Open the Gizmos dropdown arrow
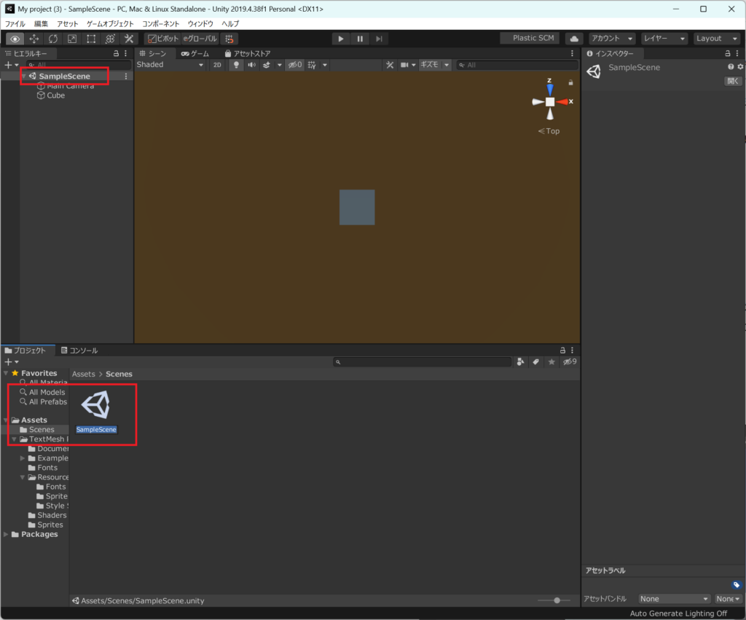This screenshot has height=620, width=746. pos(447,65)
